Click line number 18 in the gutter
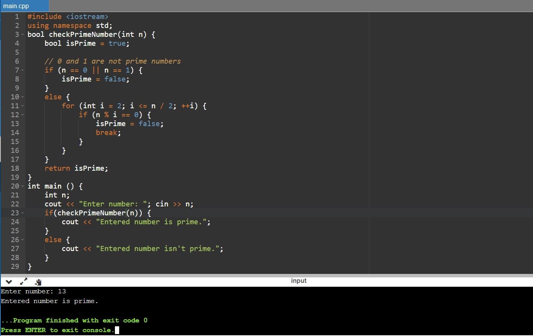The image size is (533, 336). click(x=15, y=168)
